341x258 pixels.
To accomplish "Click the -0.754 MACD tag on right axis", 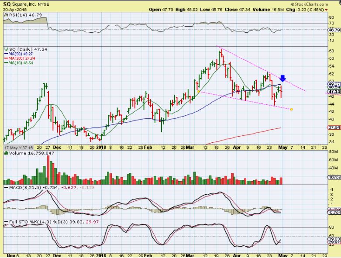I will click(x=334, y=212).
